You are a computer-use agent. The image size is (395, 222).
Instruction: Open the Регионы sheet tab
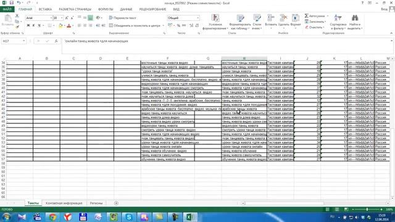pos(96,203)
